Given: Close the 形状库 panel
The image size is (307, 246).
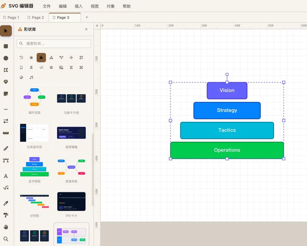Looking at the screenshot, I should (x=86, y=29).
